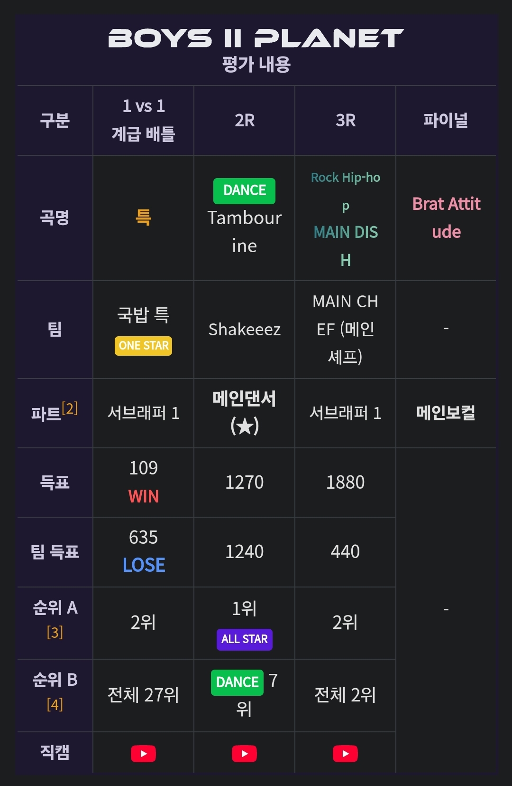Select the 파이널 column header
Image resolution: width=512 pixels, height=786 pixels.
coord(446,121)
